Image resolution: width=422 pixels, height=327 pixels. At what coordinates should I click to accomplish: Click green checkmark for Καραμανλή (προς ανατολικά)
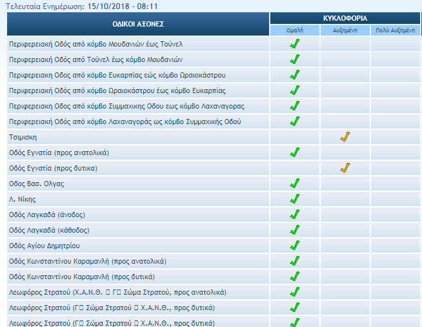click(x=295, y=261)
